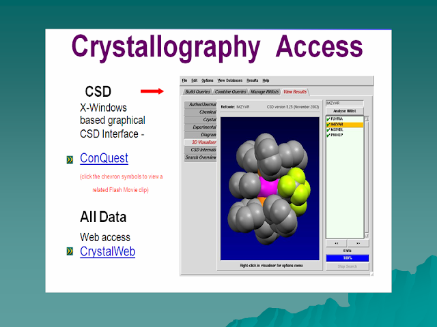Image resolution: width=437 pixels, height=327 pixels.
Task: Show the Chemical results pane
Action: [201, 112]
